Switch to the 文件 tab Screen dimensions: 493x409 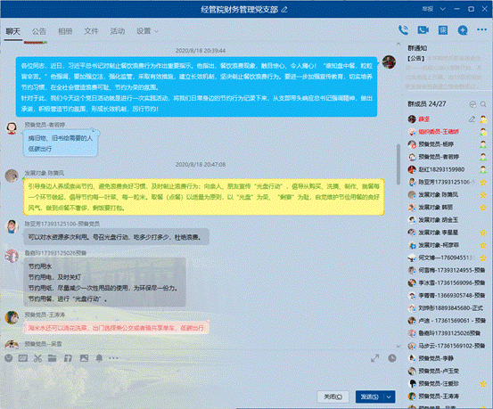[91, 31]
